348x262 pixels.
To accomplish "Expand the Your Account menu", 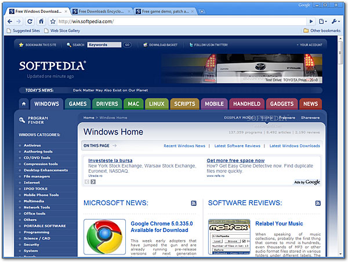I will tap(310, 45).
